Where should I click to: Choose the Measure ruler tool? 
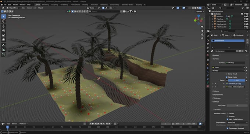[4, 50]
